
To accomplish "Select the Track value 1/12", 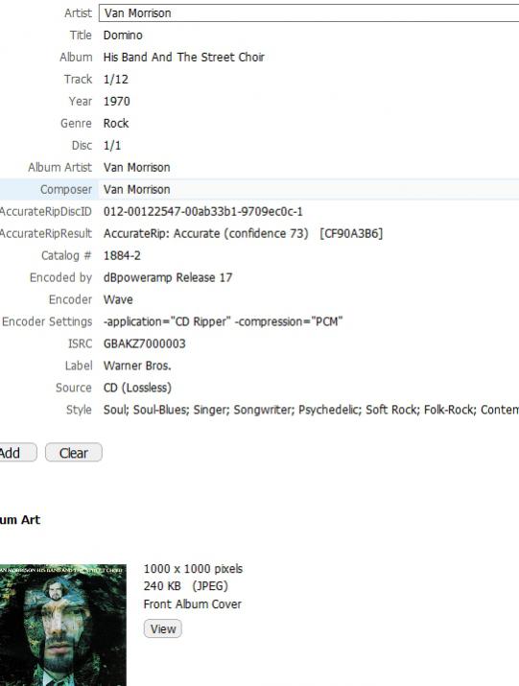I will tap(116, 80).
